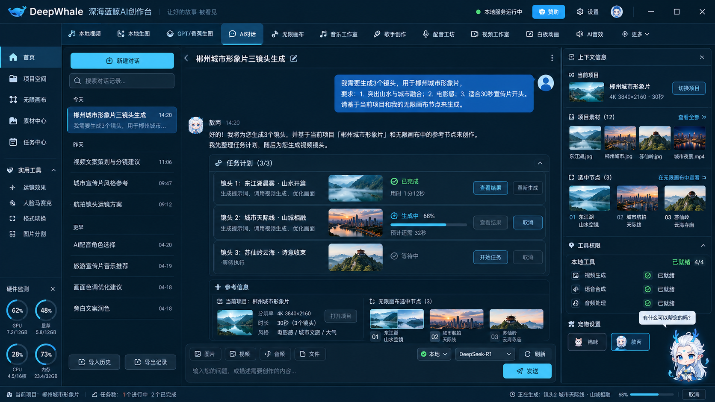The height and width of the screenshot is (402, 715).
Task: Attach a 视频 to the message
Action: tap(240, 354)
